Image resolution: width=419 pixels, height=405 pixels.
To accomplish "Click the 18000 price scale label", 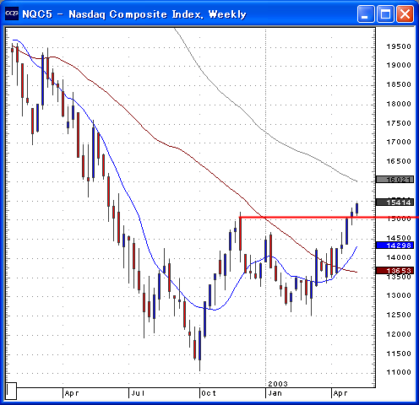I will [x=399, y=104].
